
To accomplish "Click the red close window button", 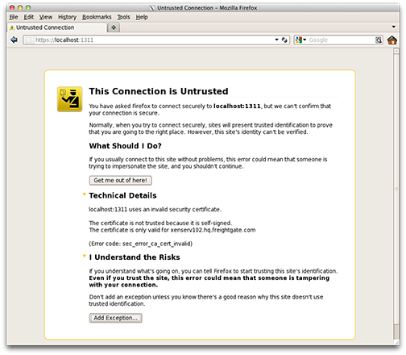I will coord(12,7).
